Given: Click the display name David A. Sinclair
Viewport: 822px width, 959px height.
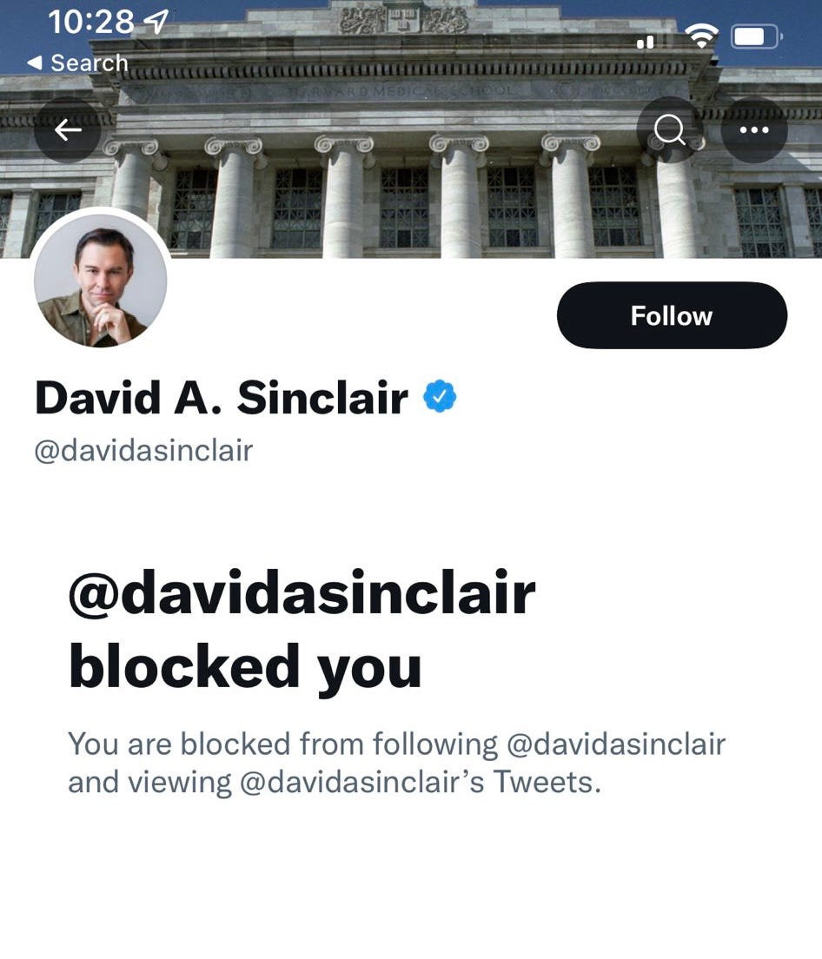Looking at the screenshot, I should tap(222, 398).
